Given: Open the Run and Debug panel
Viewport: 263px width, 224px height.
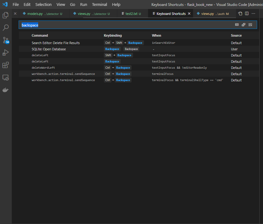Looking at the screenshot, I should point(5,53).
